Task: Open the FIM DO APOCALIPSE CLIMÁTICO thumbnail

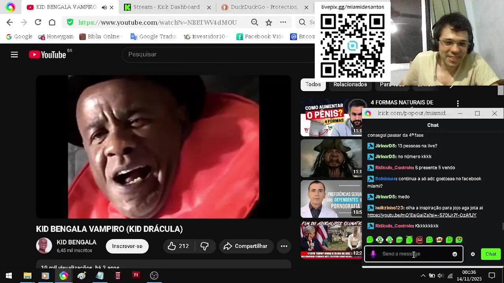Action: [x=331, y=240]
